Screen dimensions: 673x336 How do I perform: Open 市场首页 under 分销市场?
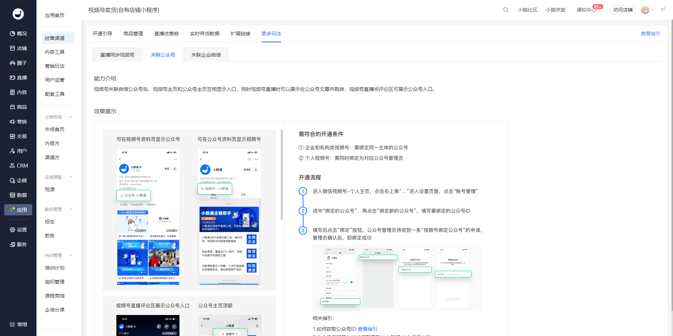tap(55, 129)
